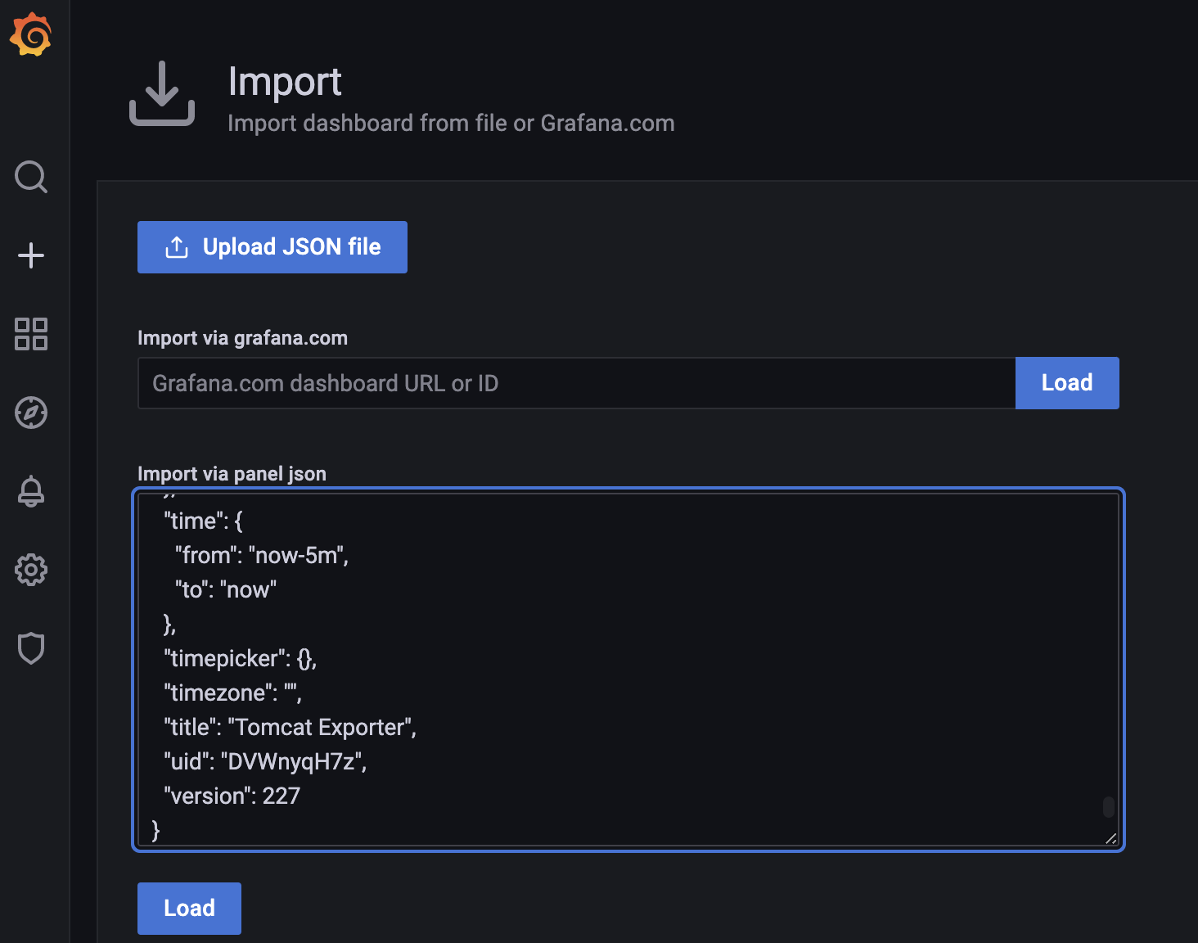Click the JSON text area scrollbar thumb
Image resolution: width=1198 pixels, height=943 pixels.
point(1109,807)
